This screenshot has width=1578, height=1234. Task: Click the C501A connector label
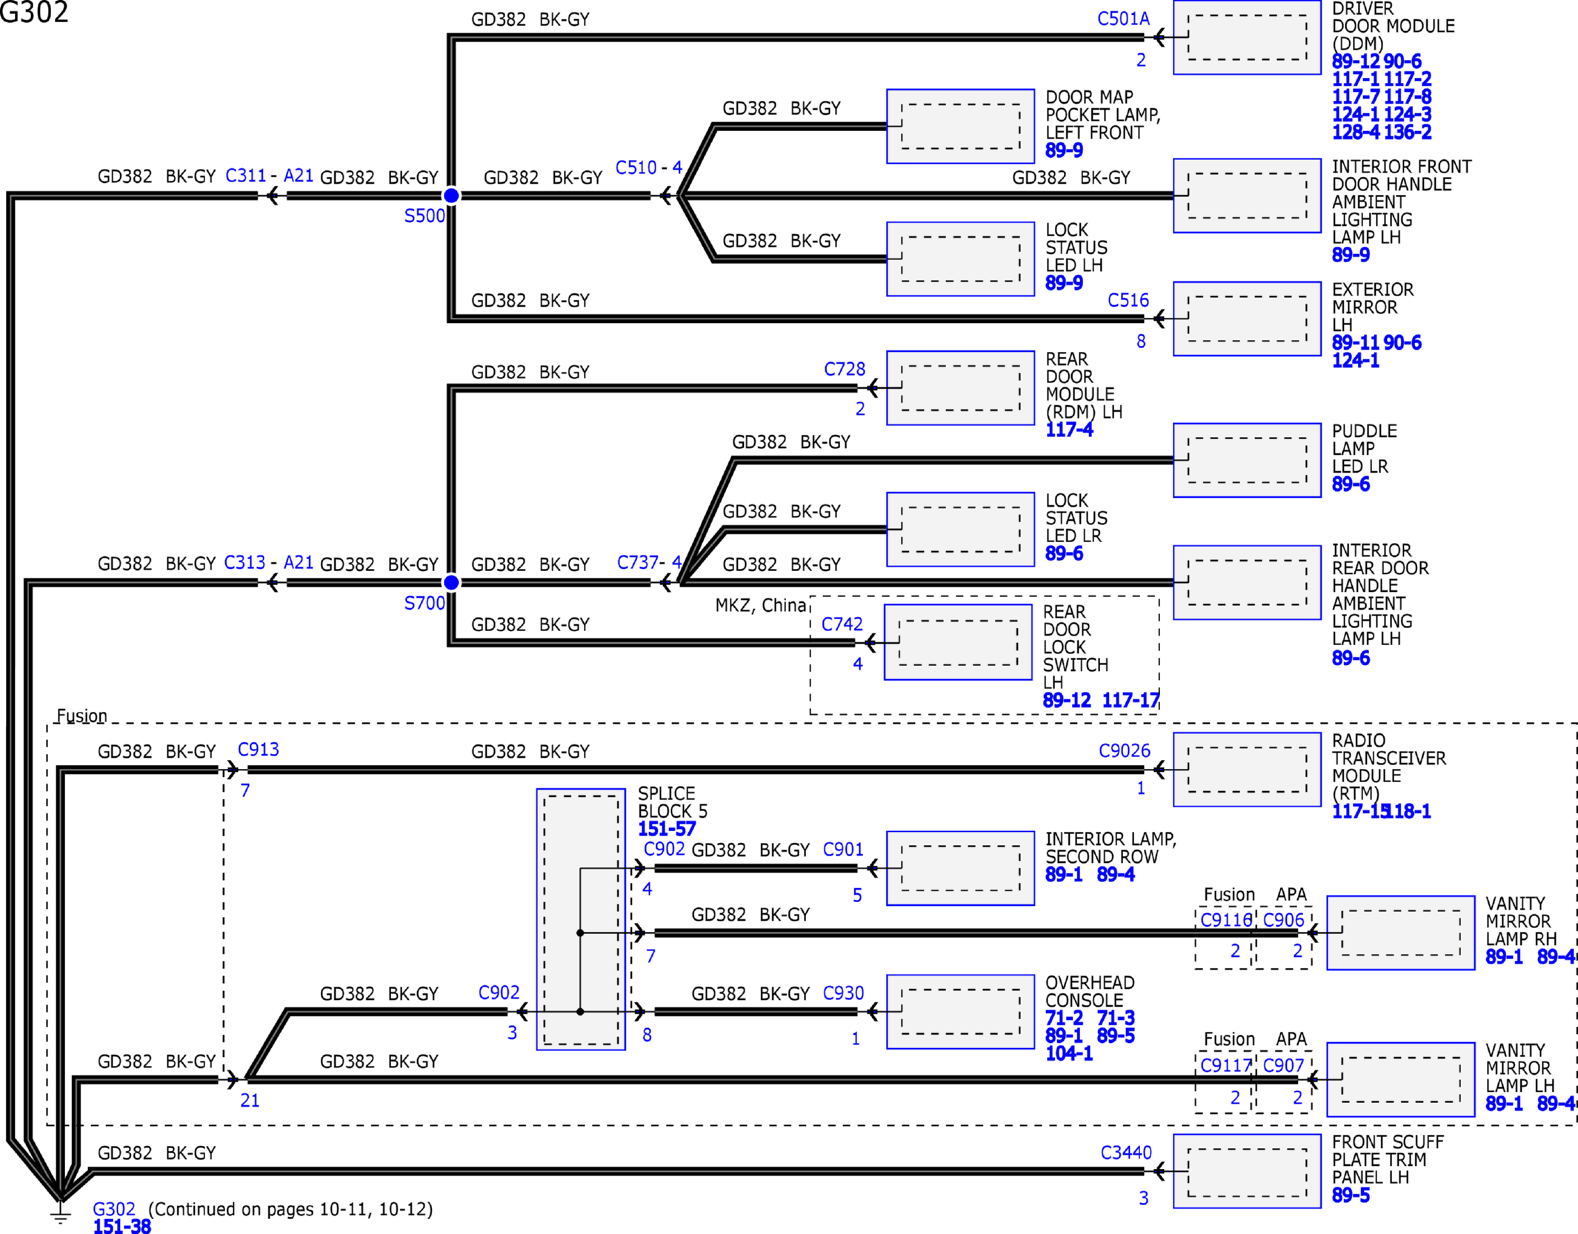(x=1123, y=19)
